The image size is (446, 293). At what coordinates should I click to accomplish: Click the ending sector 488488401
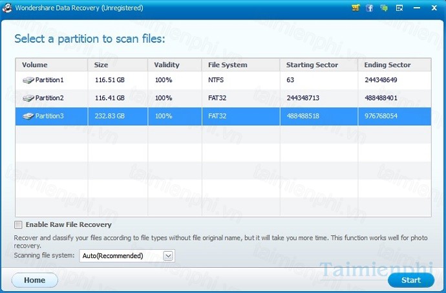click(381, 98)
